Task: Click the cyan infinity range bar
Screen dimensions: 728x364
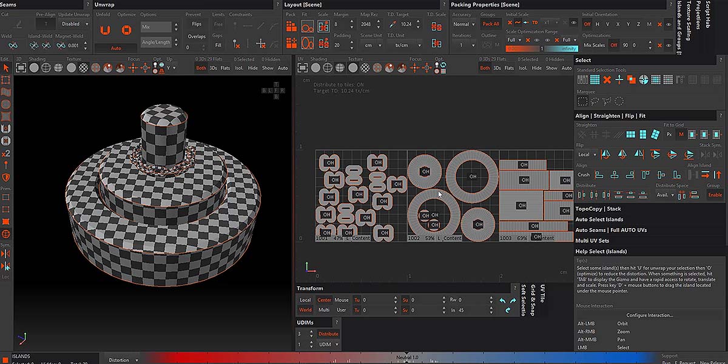Action: [x=560, y=48]
